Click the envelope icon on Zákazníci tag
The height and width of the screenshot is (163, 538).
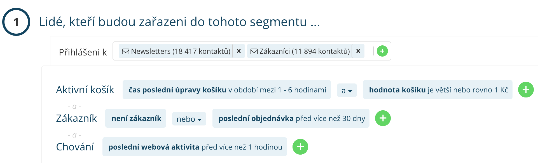pyautogui.click(x=254, y=51)
